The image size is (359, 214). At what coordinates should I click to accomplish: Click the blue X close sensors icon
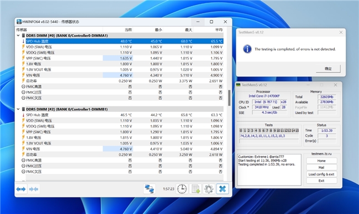click(223, 189)
